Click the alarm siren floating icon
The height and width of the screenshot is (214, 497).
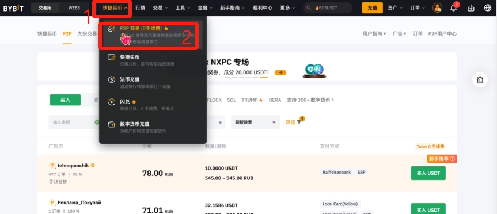tap(480, 80)
